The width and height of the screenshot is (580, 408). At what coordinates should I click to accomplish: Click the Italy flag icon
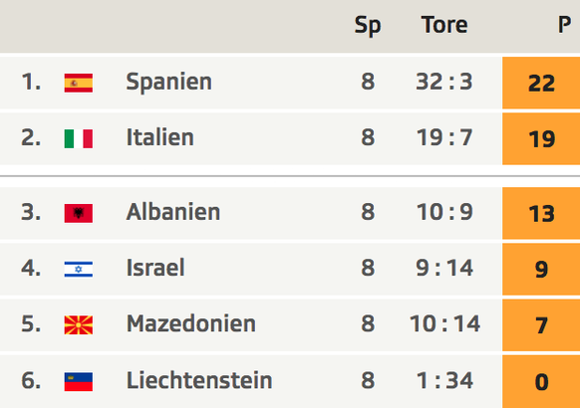pos(79,139)
